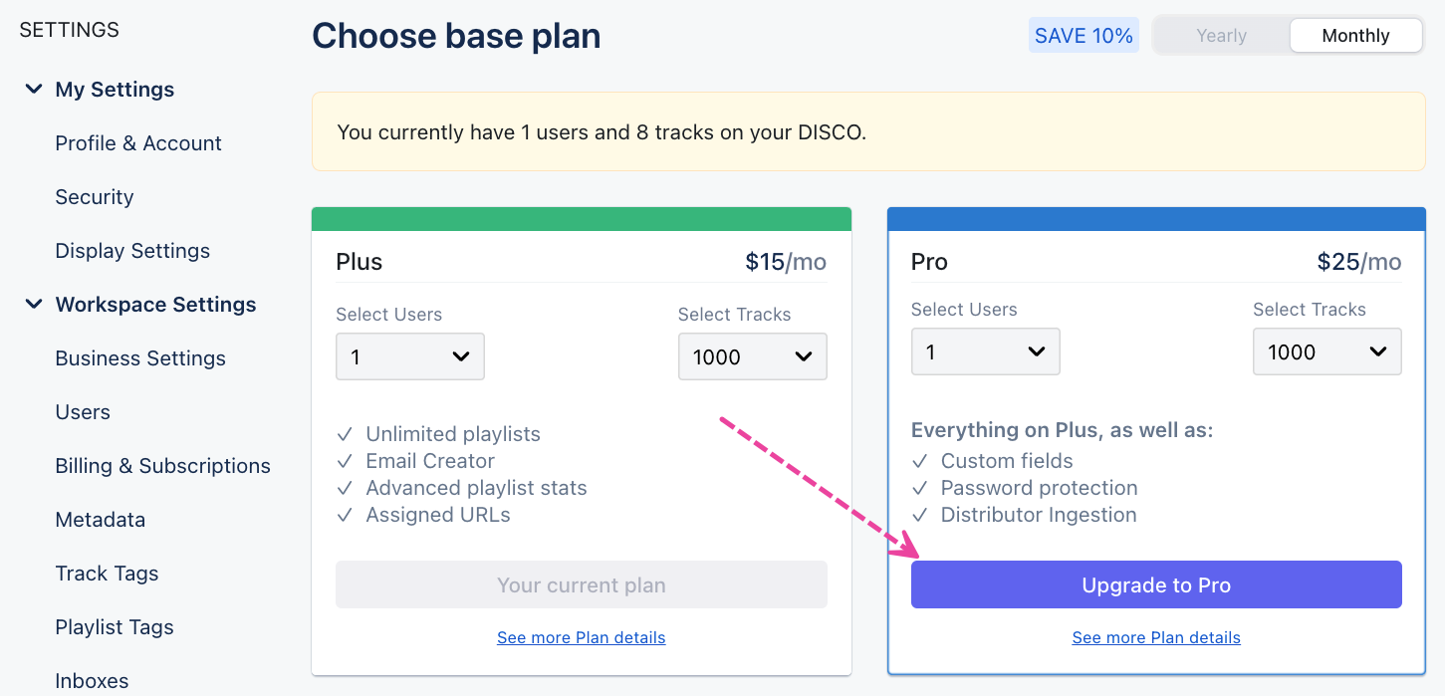1445x696 pixels.
Task: Open Track Tags settings
Action: [x=107, y=574]
